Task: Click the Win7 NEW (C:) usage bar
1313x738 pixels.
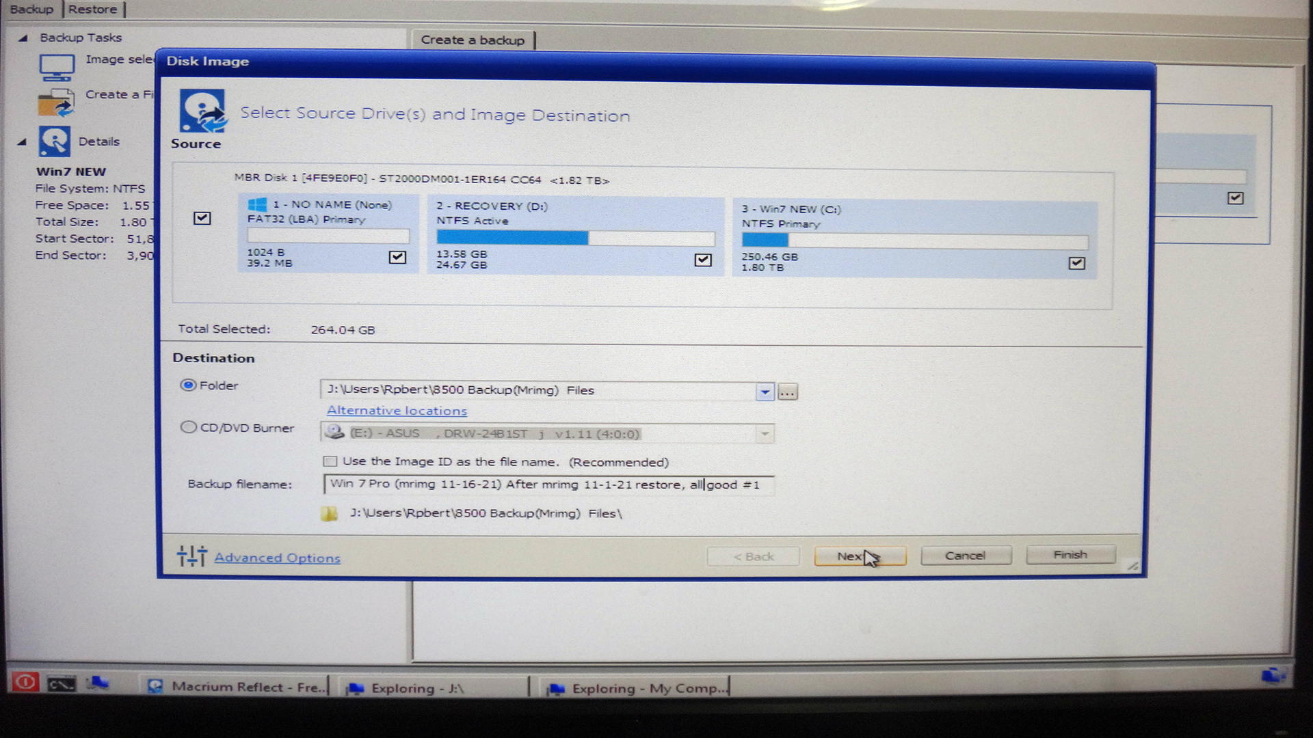Action: click(x=915, y=241)
